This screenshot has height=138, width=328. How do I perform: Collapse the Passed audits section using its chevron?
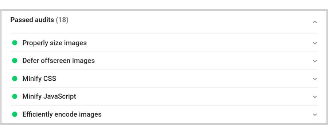(x=315, y=22)
